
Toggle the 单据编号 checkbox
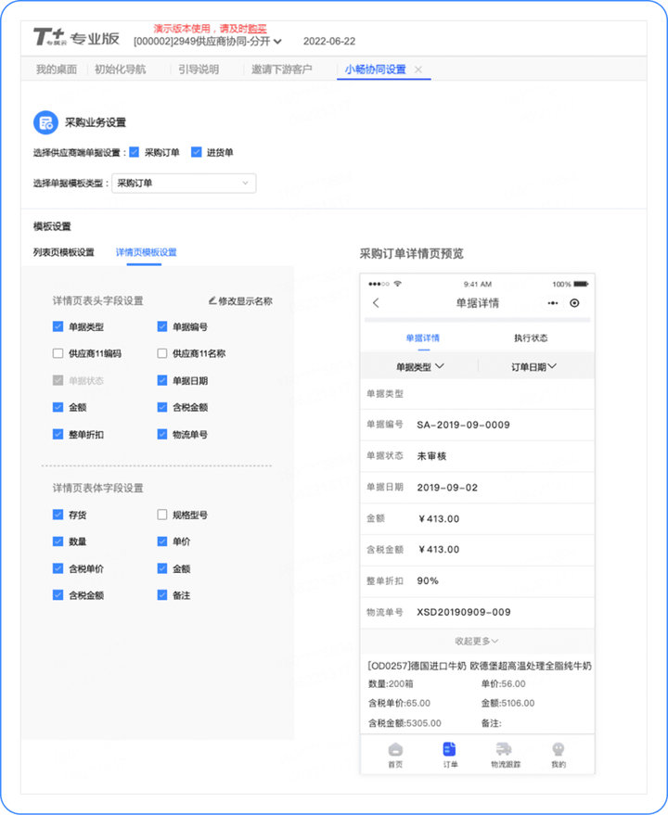(161, 326)
